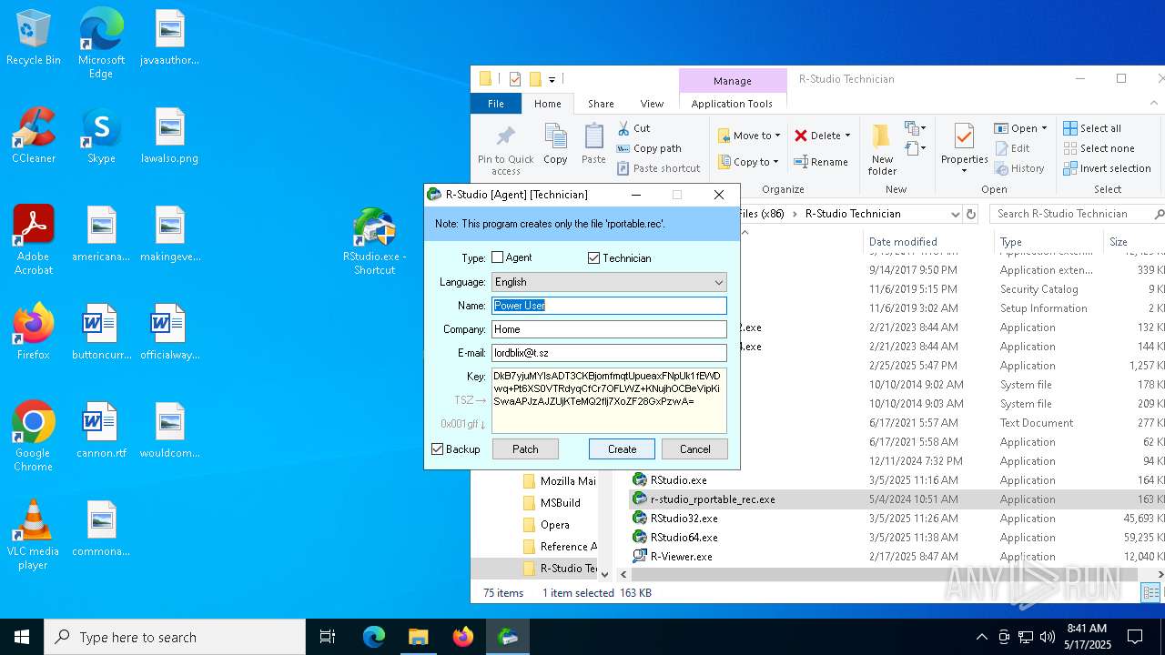Click Paste shortcut in ribbon
1165x655 pixels.
658,168
